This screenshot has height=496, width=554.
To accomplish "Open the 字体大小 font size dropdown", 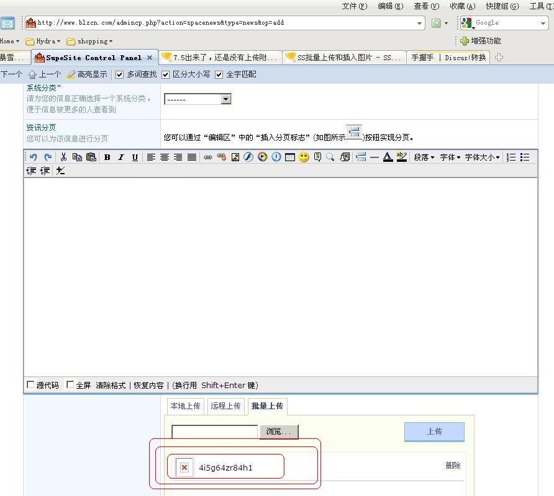I will click(x=483, y=157).
